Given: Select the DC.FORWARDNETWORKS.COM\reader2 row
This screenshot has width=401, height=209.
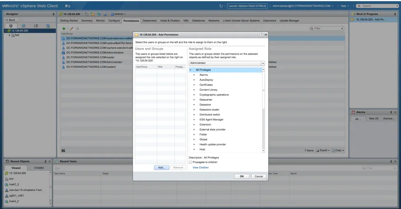Looking at the screenshot, I should (x=96, y=67).
